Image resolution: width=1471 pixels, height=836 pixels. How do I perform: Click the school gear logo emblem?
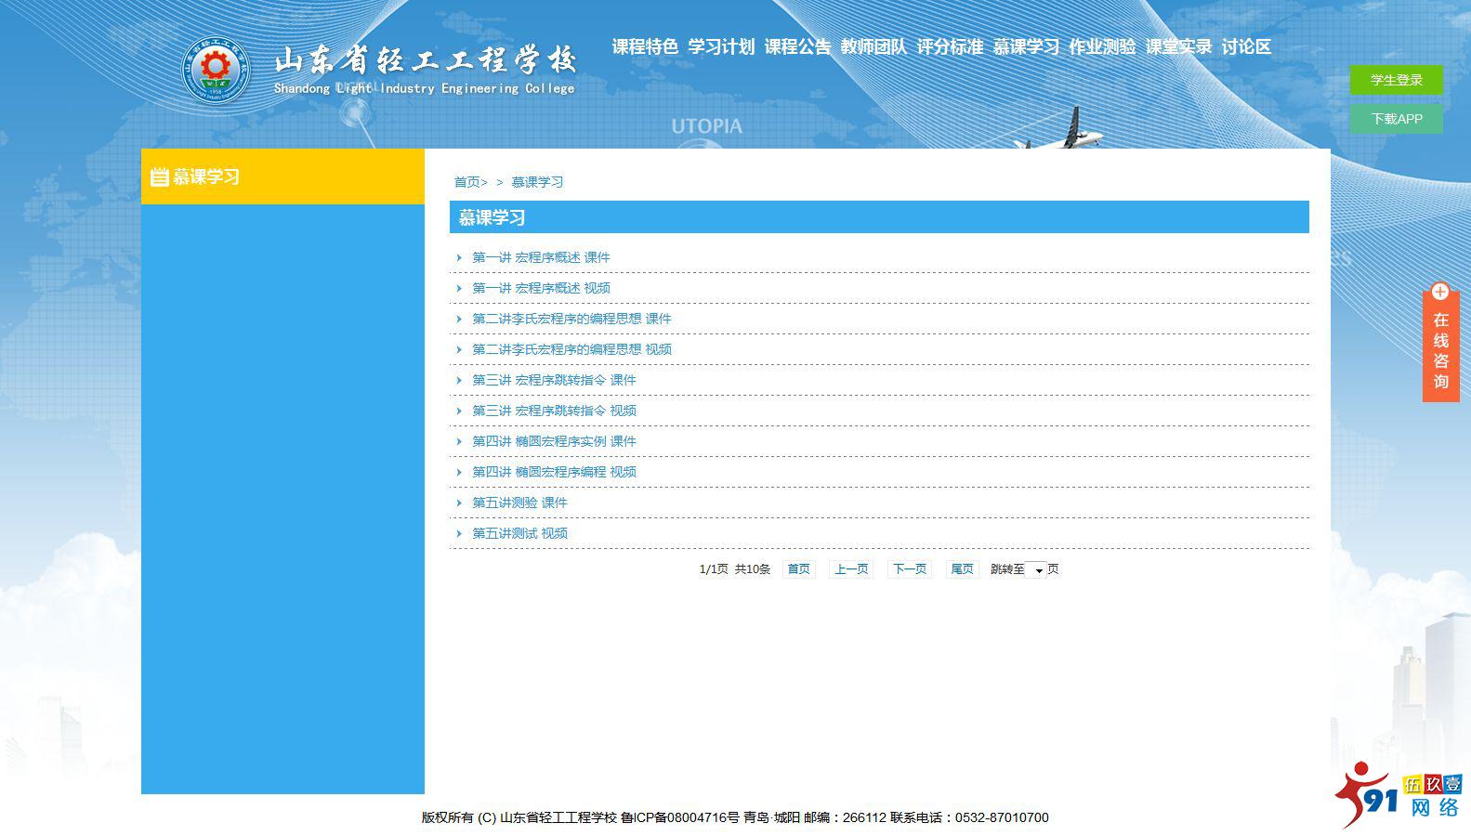tap(216, 70)
